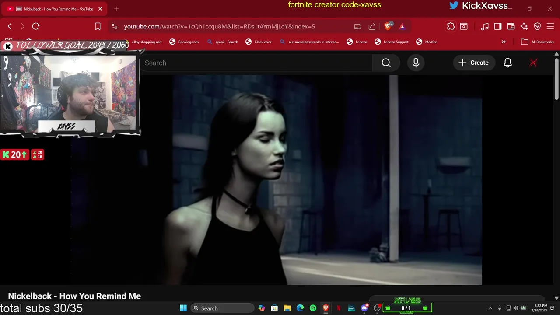This screenshot has width=560, height=315.
Task: Open see saved passwords bookmark
Action: [309, 42]
